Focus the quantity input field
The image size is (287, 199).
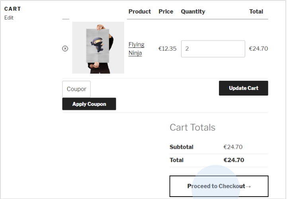[213, 49]
